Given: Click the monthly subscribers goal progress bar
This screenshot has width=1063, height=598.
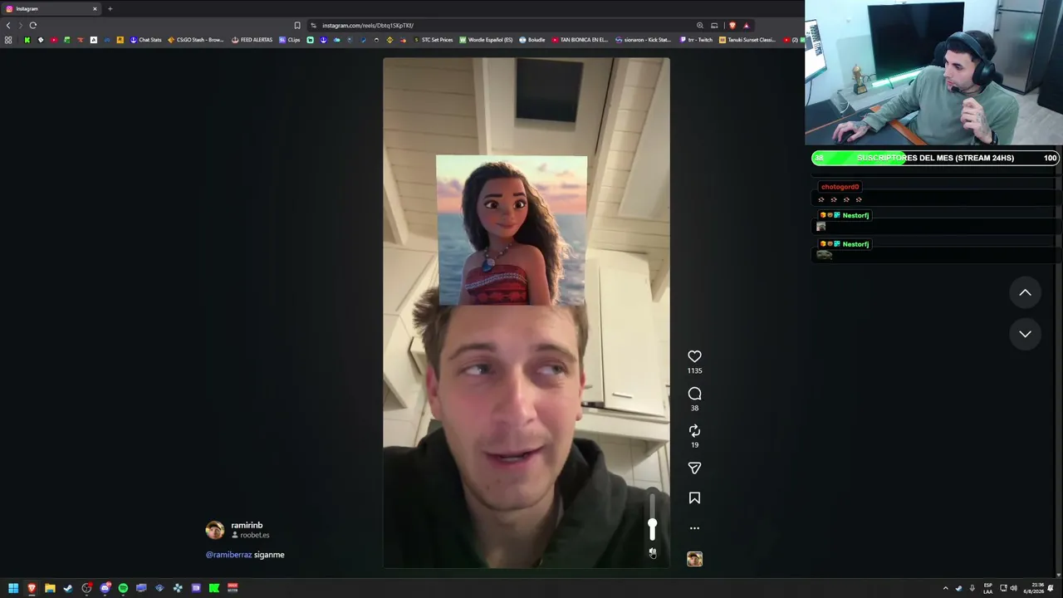Looking at the screenshot, I should [x=935, y=158].
